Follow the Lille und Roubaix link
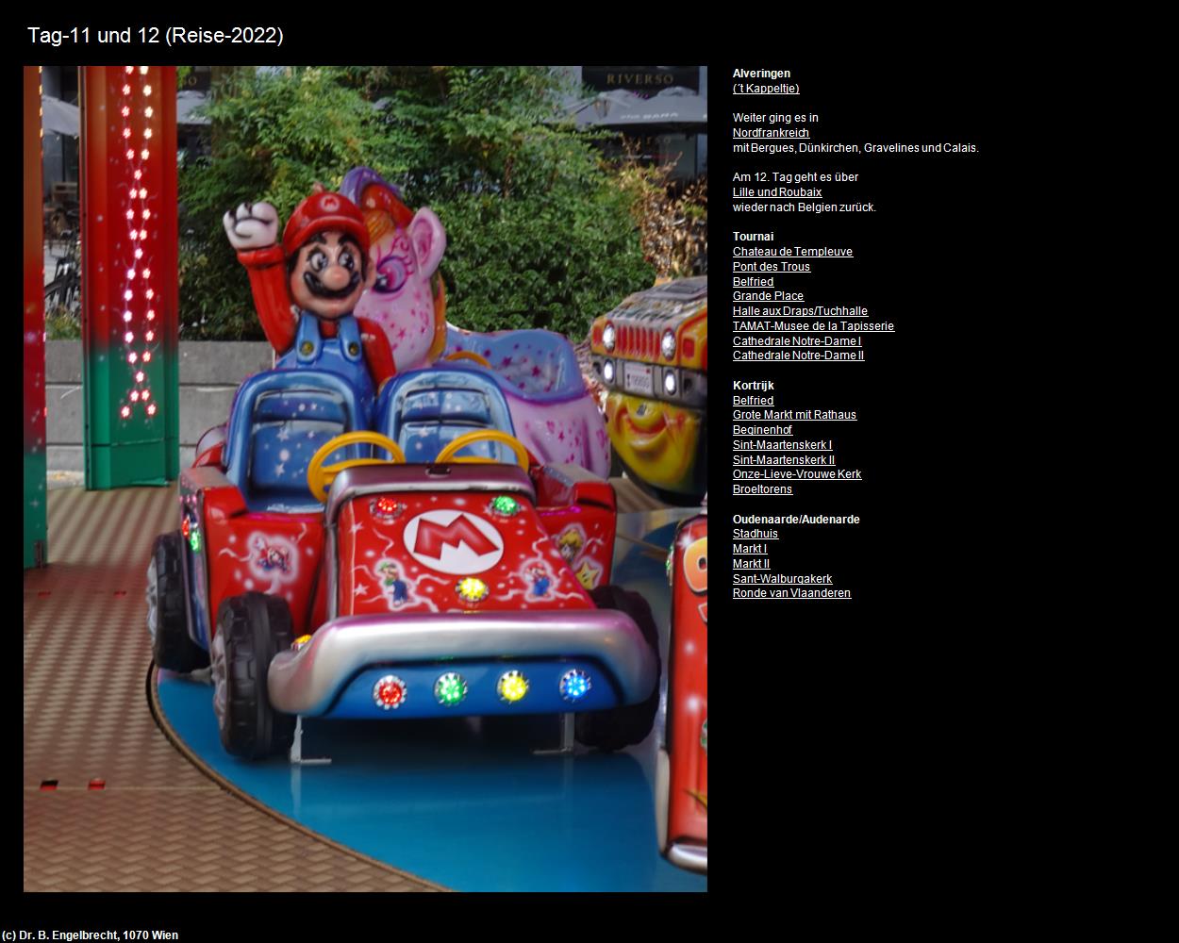 pos(777,192)
